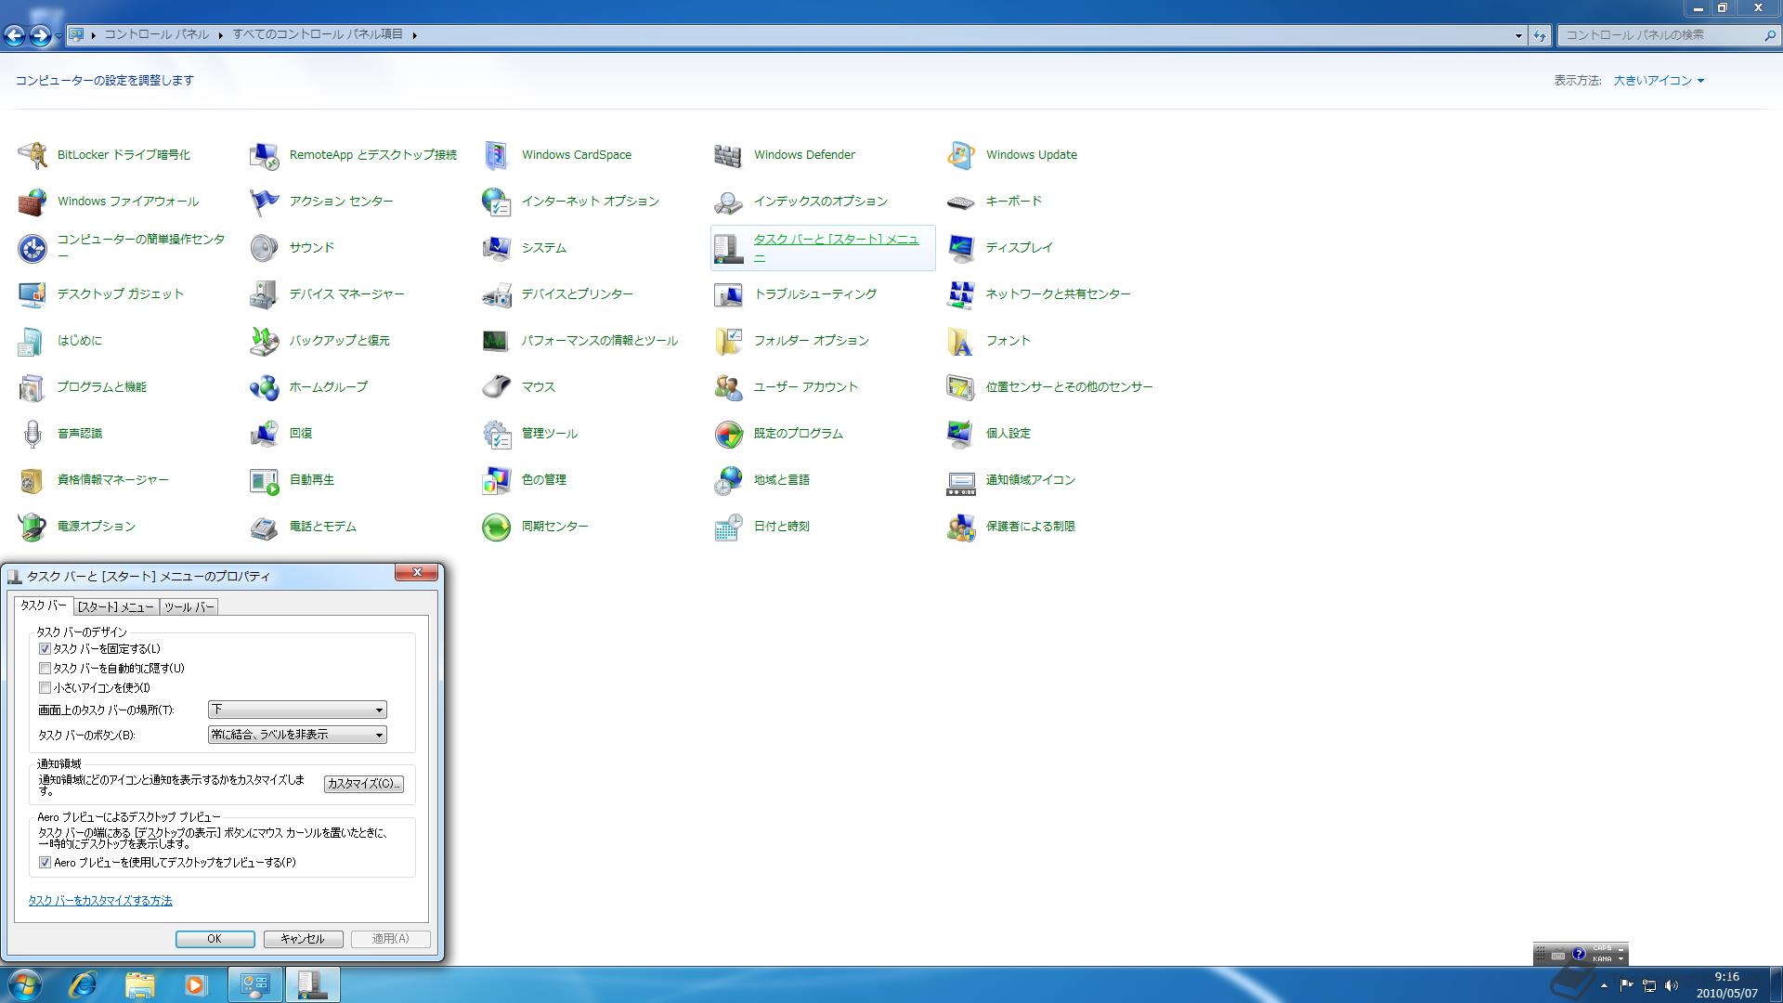
Task: Open バックアップと復元 icon
Action: click(265, 341)
